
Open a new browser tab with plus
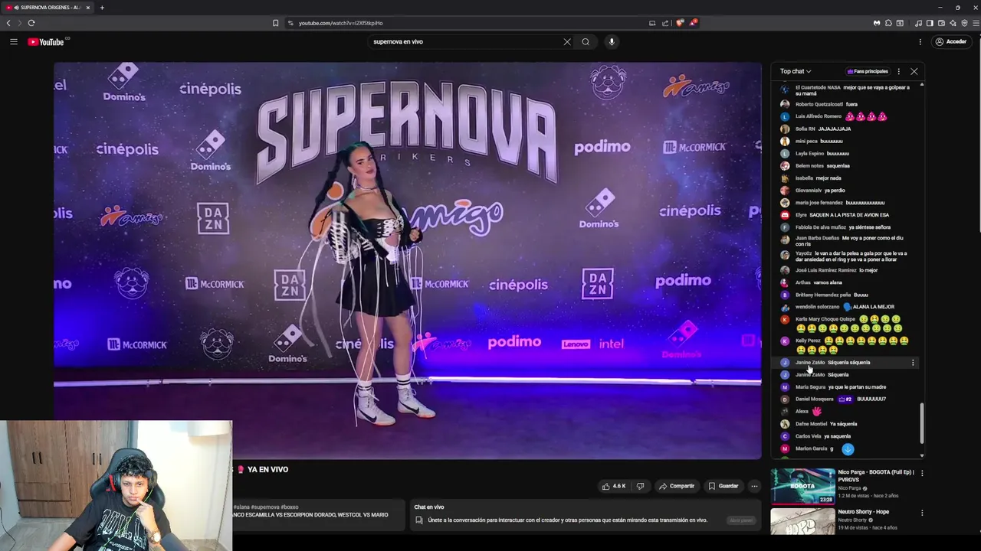(x=102, y=8)
